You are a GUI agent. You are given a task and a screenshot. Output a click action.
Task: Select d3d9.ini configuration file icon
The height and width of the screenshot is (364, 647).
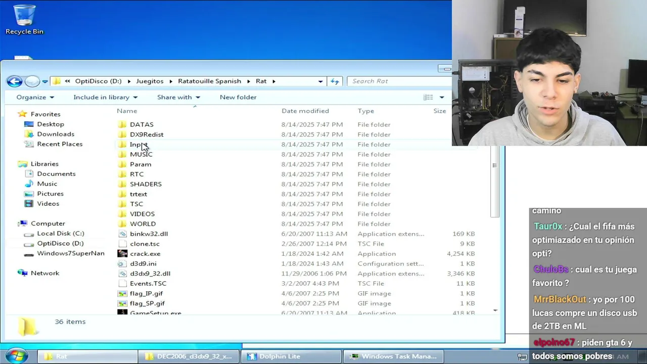122,263
